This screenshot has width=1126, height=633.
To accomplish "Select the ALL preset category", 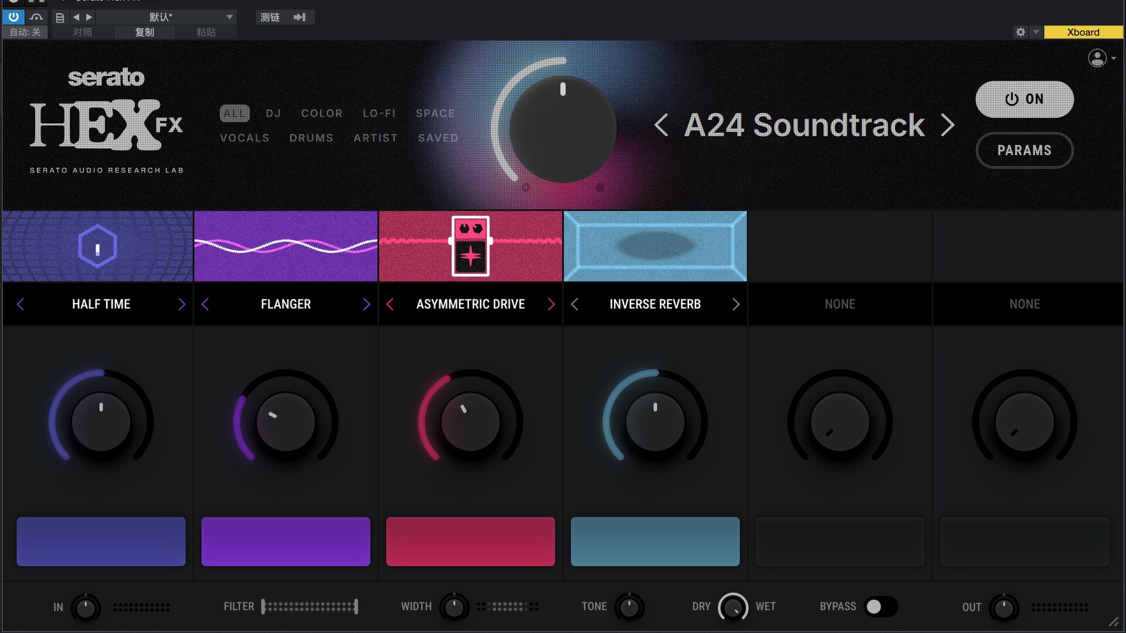I will click(x=235, y=113).
